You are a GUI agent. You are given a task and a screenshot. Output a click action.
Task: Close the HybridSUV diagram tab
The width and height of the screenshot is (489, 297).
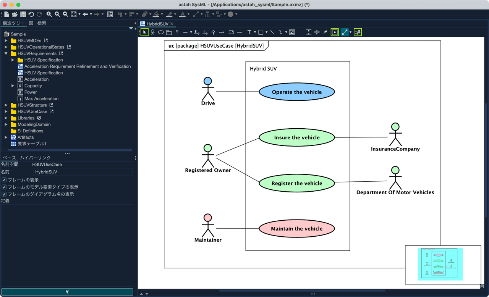coord(172,24)
